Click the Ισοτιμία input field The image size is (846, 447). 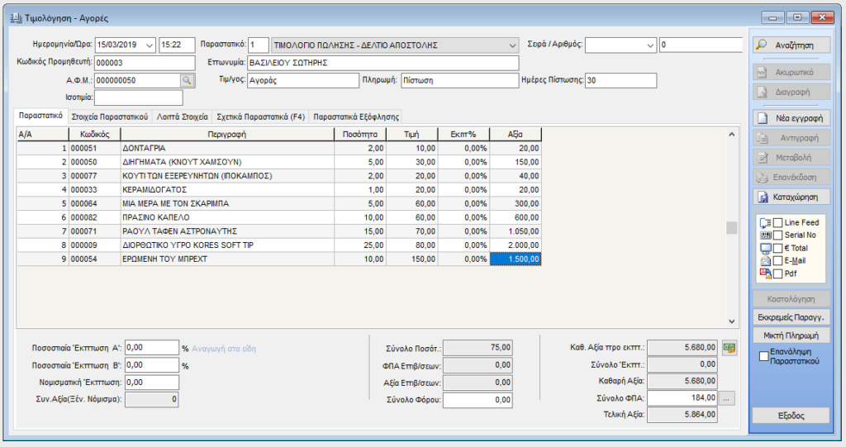[x=139, y=97]
